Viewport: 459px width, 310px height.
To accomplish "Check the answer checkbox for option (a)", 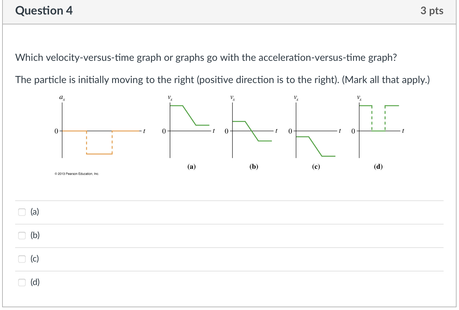I will 22,212.
